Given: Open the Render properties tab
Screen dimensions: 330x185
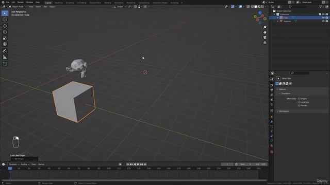Looking at the screenshot, I should [272, 85].
